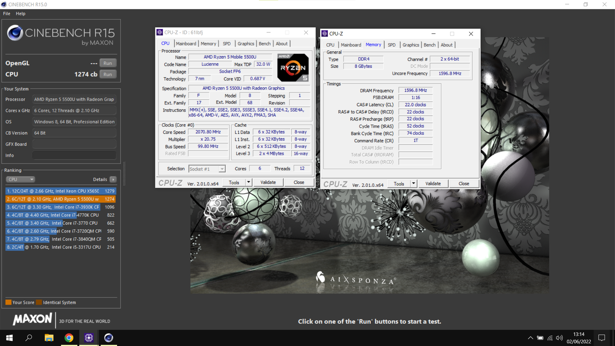Open Wi-Fi network tray icon
Viewport: 615px width, 346px height.
(550, 338)
